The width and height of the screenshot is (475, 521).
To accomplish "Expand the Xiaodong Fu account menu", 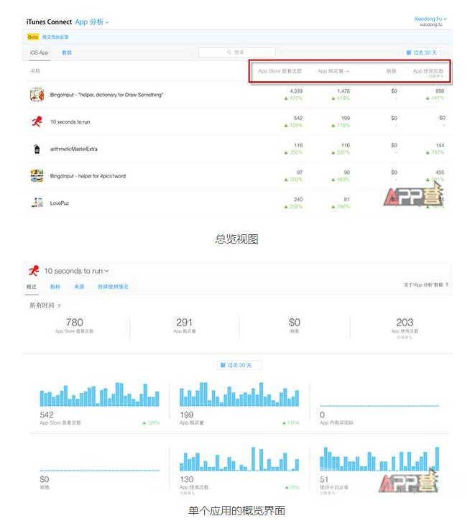I will [430, 19].
